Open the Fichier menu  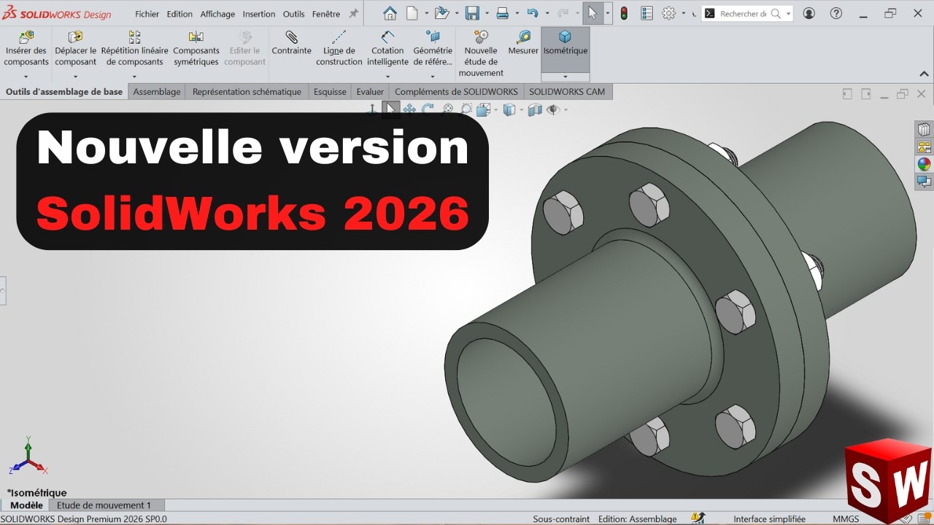tap(147, 14)
